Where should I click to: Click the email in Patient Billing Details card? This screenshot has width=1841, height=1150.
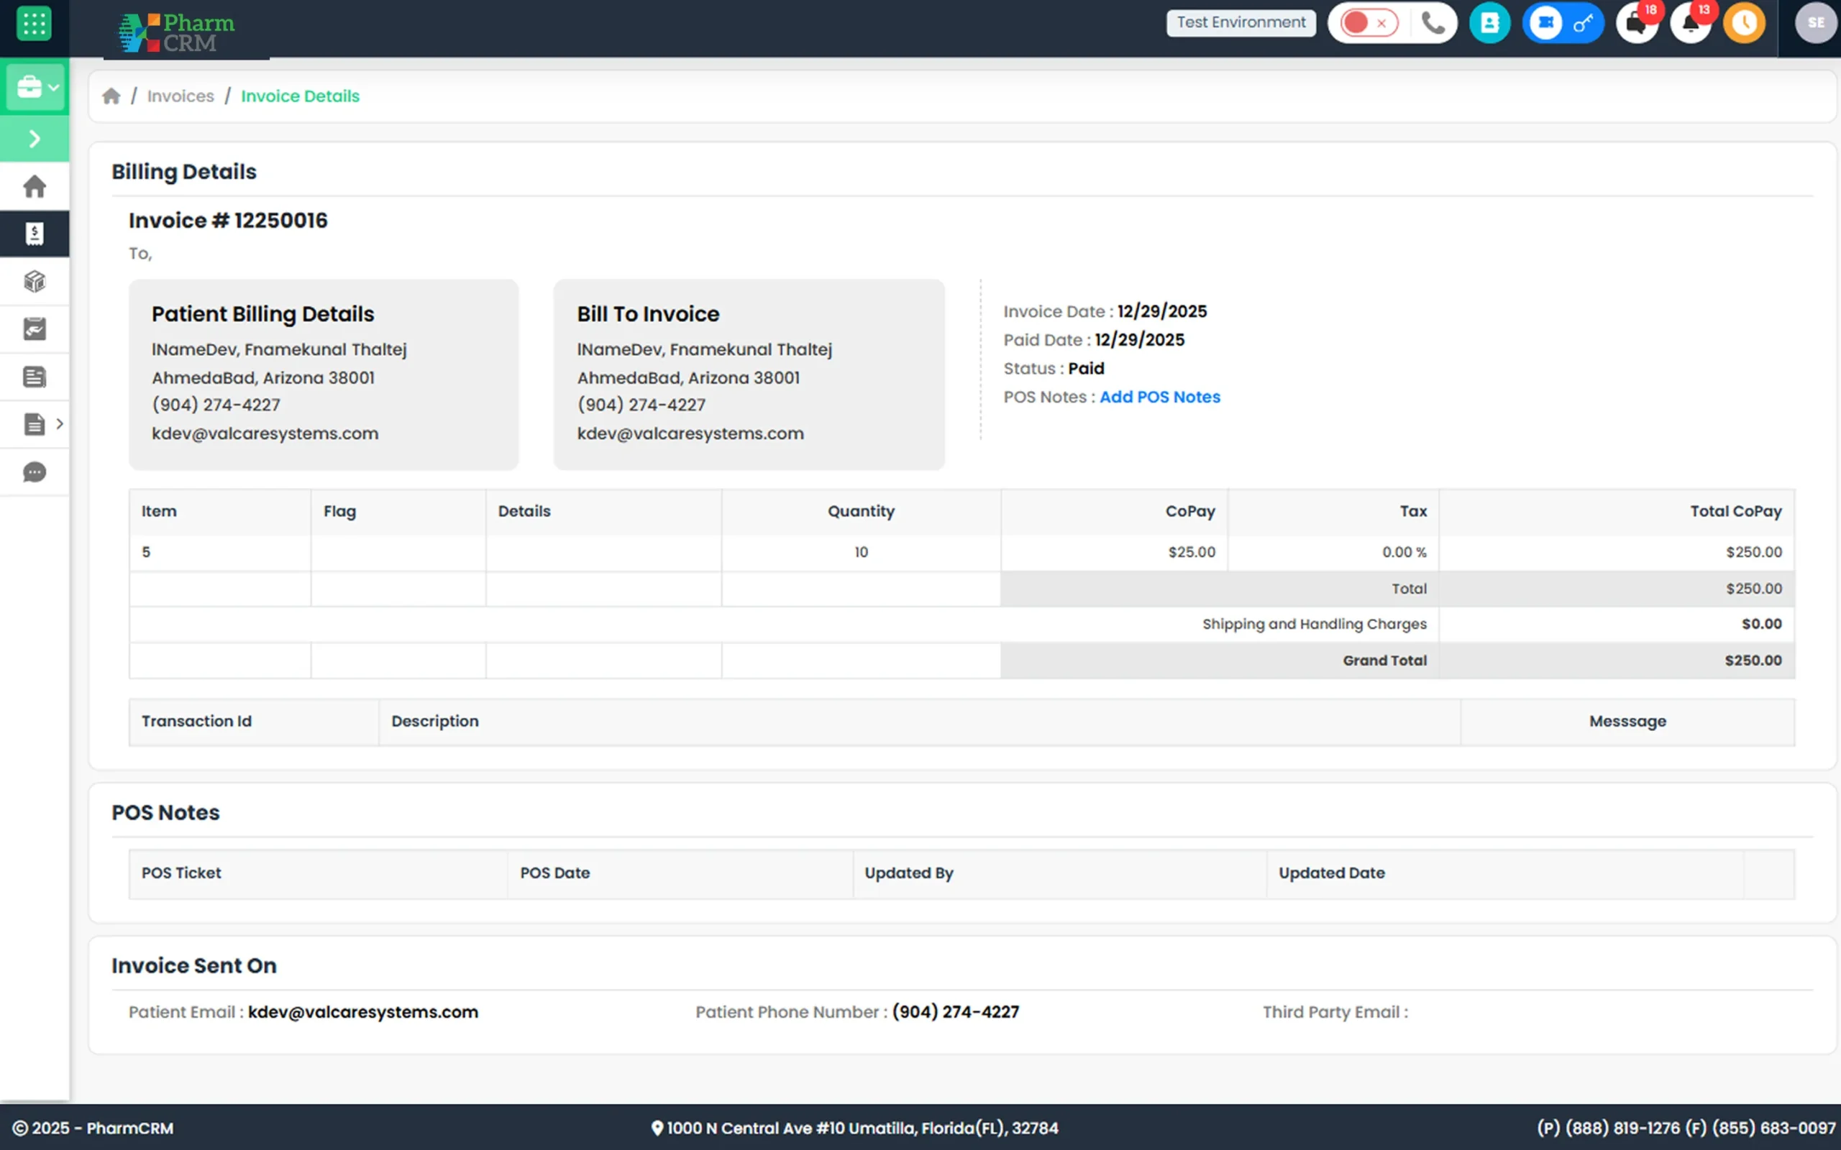click(x=265, y=433)
